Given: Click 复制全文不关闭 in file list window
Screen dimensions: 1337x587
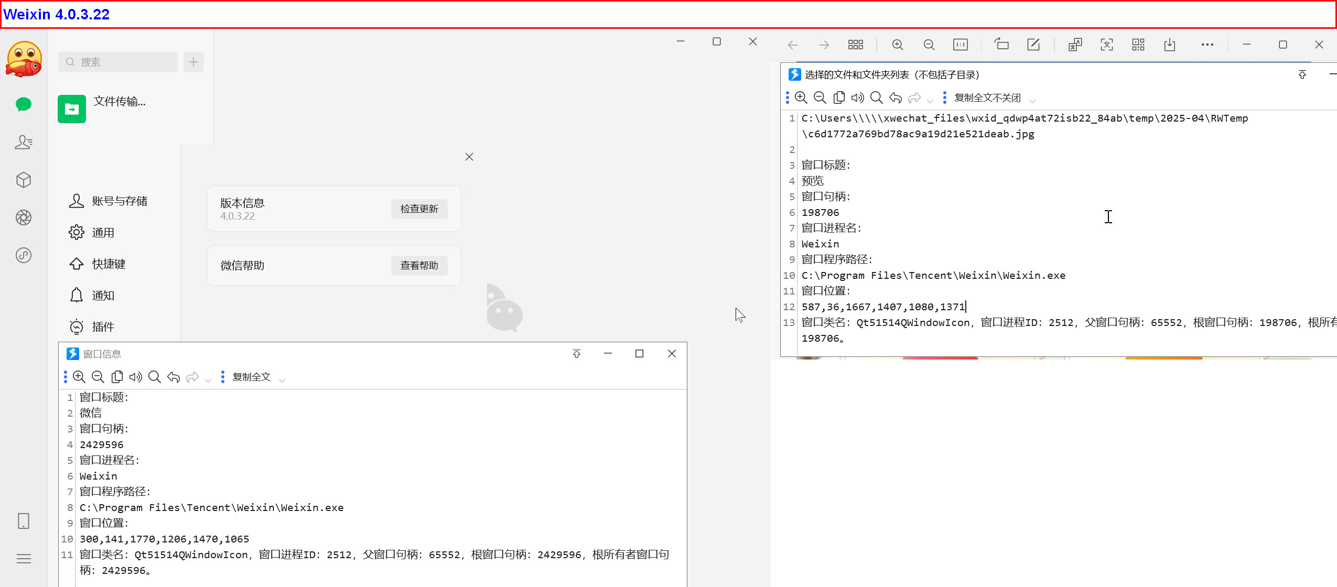Looking at the screenshot, I should pos(987,98).
